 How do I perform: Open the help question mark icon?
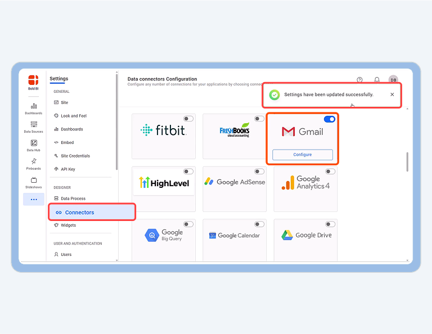(x=359, y=80)
